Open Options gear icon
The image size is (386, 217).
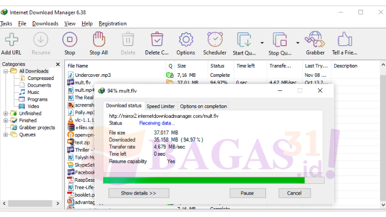(x=186, y=40)
